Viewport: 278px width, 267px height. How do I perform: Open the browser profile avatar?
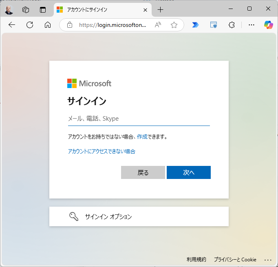[x=9, y=10]
